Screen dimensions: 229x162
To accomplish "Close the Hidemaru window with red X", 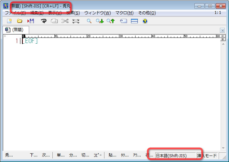I will pyautogui.click(x=221, y=6).
